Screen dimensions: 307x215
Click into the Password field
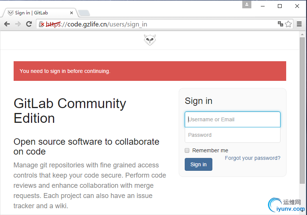click(232, 135)
